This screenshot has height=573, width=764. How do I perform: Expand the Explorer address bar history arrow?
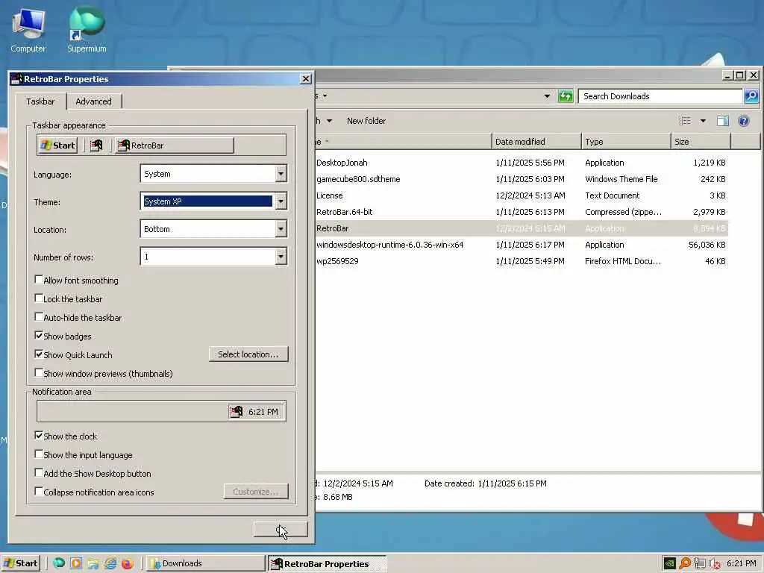(x=547, y=96)
